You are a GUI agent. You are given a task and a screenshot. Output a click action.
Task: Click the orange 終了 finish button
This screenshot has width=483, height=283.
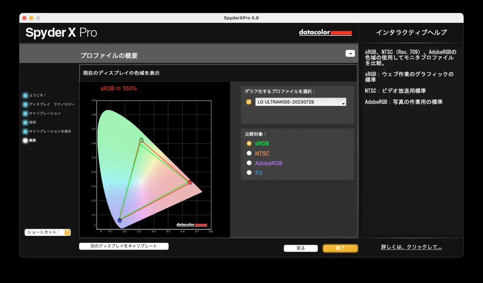pos(340,248)
